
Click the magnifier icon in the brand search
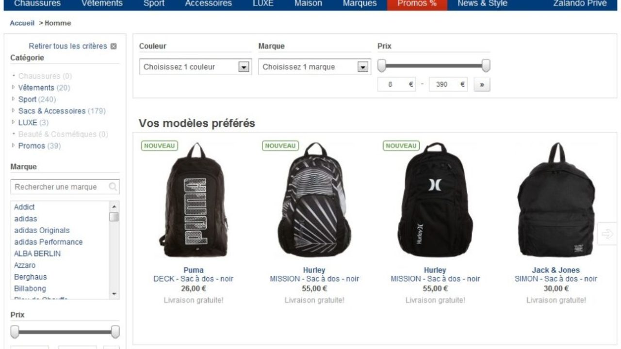[x=113, y=187]
